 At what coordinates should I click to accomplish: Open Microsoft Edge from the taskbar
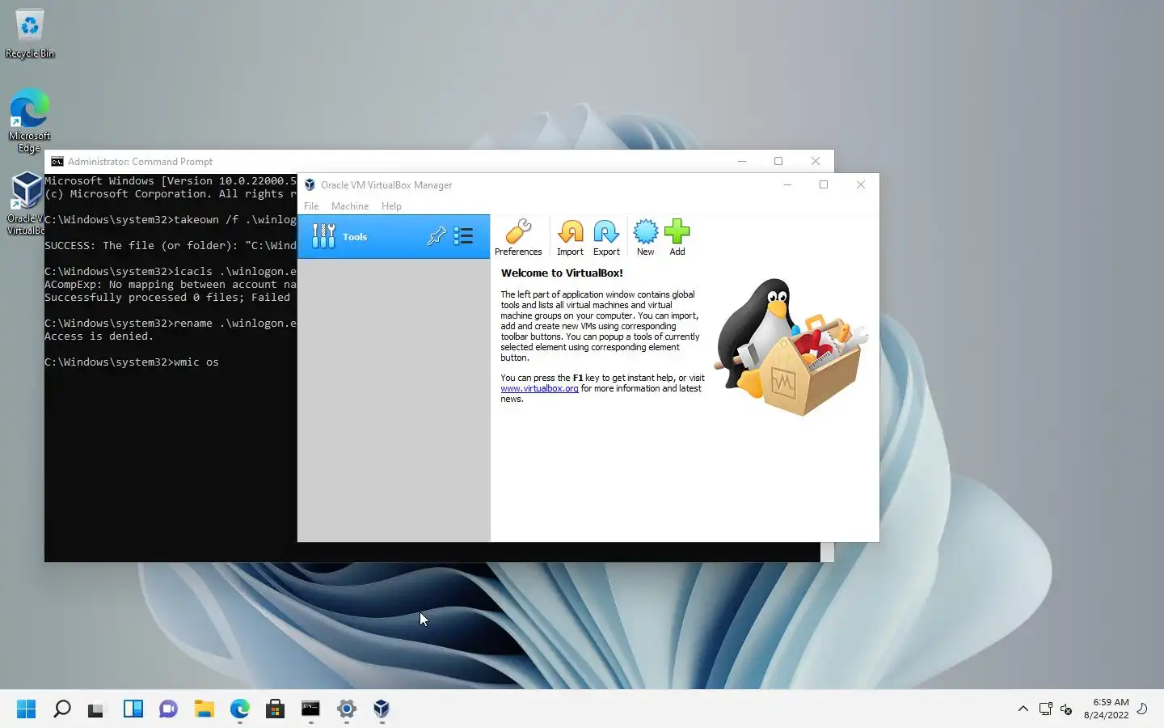(x=239, y=709)
